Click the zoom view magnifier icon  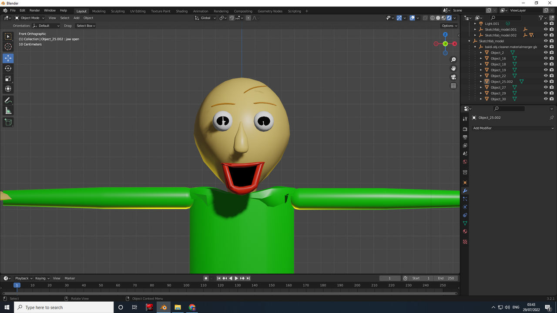tap(453, 60)
